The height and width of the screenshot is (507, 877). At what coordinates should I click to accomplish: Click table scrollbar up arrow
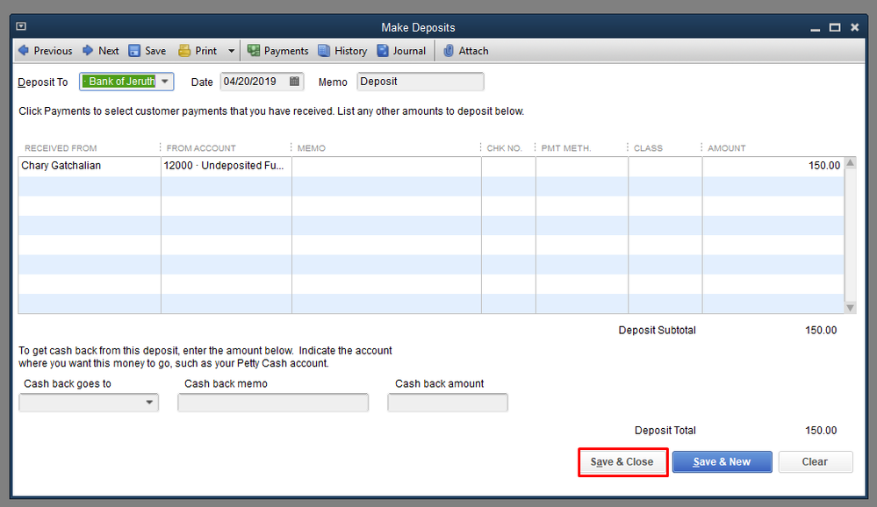850,163
